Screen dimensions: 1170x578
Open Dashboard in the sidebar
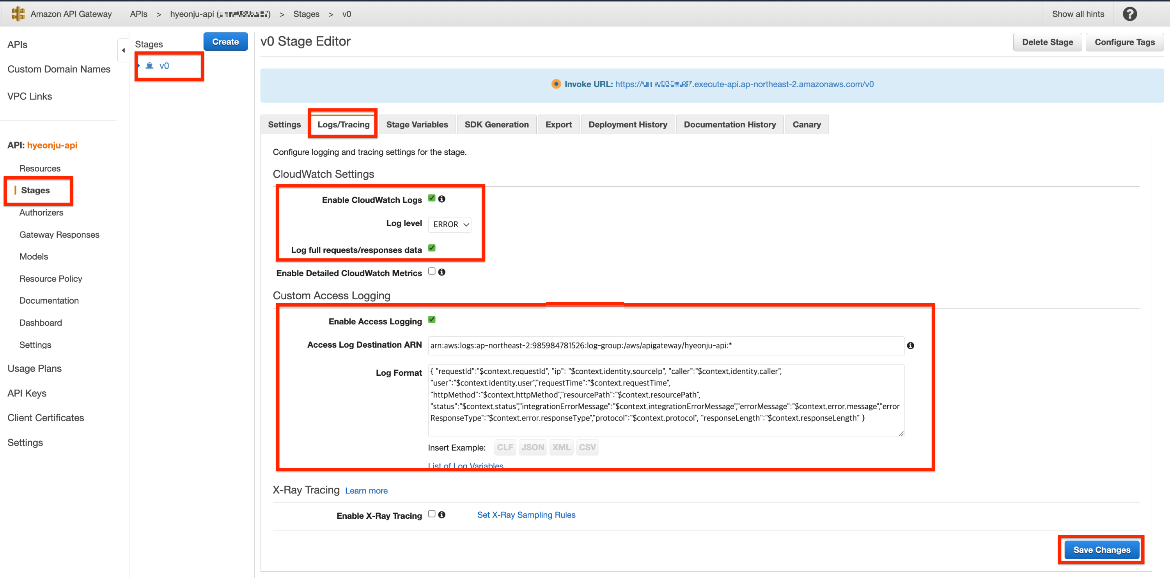click(x=41, y=323)
